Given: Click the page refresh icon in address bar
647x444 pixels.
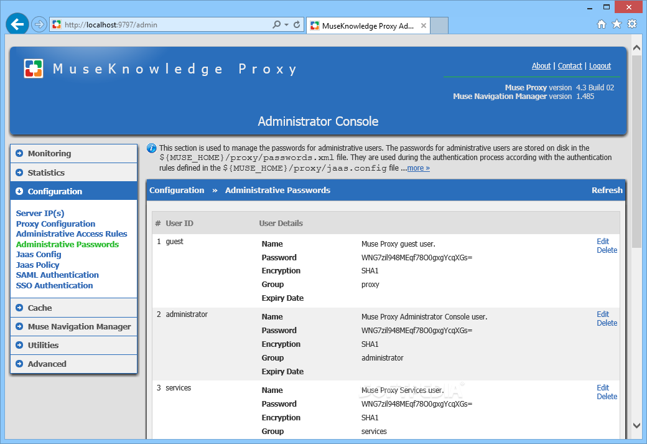Looking at the screenshot, I should pos(297,24).
